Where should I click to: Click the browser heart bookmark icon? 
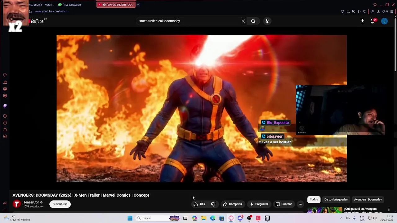click(365, 11)
